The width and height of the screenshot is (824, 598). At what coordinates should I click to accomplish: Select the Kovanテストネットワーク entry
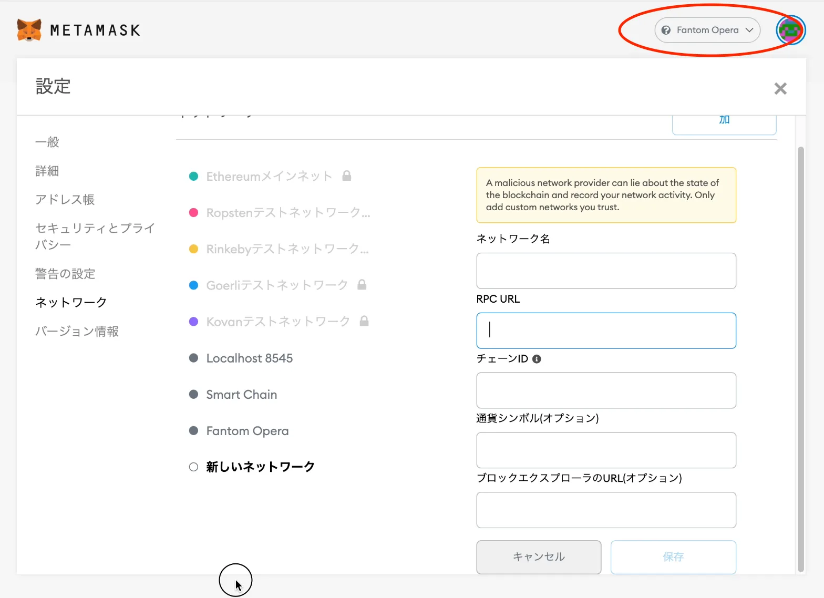[278, 321]
